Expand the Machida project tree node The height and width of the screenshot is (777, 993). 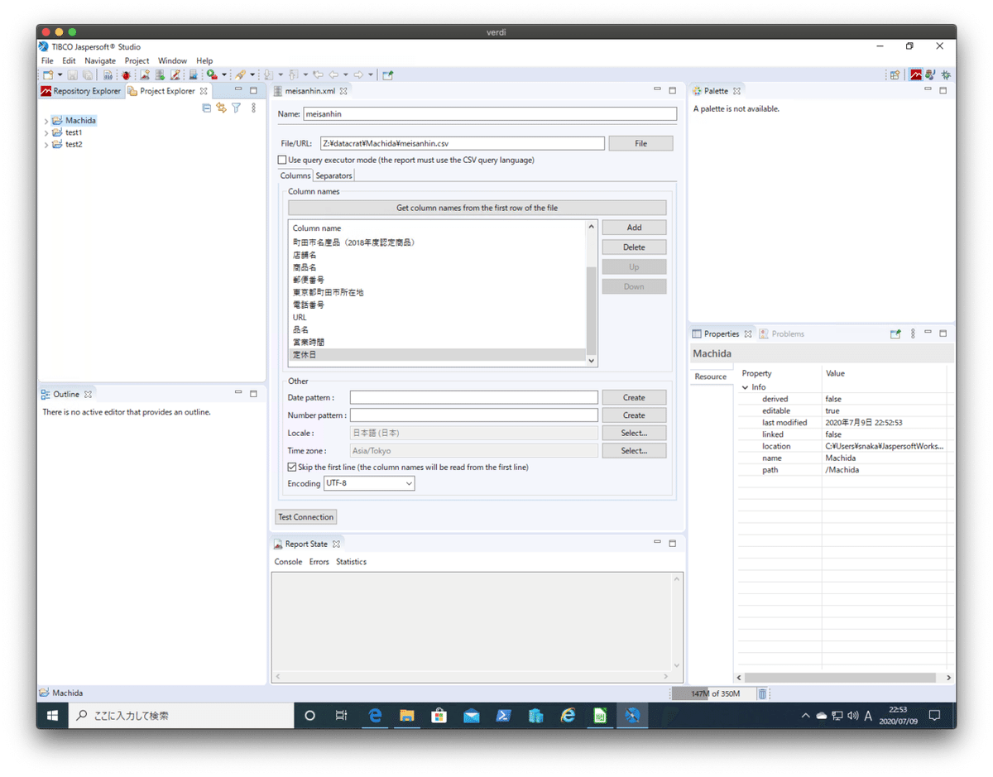click(x=48, y=120)
